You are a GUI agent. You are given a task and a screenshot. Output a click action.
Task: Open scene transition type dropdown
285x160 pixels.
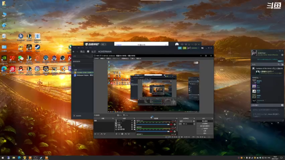point(186,121)
